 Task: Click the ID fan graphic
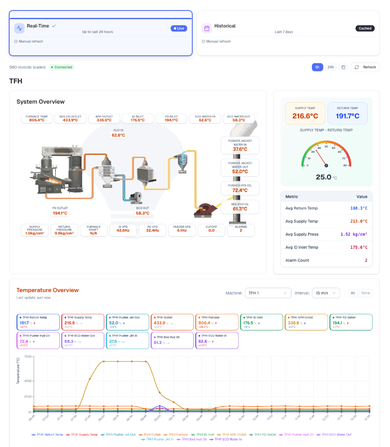tap(205, 210)
